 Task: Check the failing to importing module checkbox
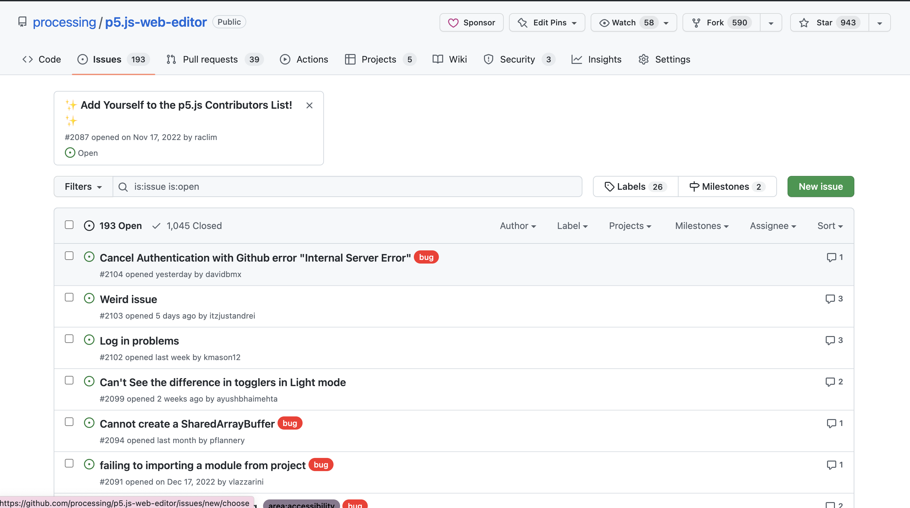tap(69, 463)
